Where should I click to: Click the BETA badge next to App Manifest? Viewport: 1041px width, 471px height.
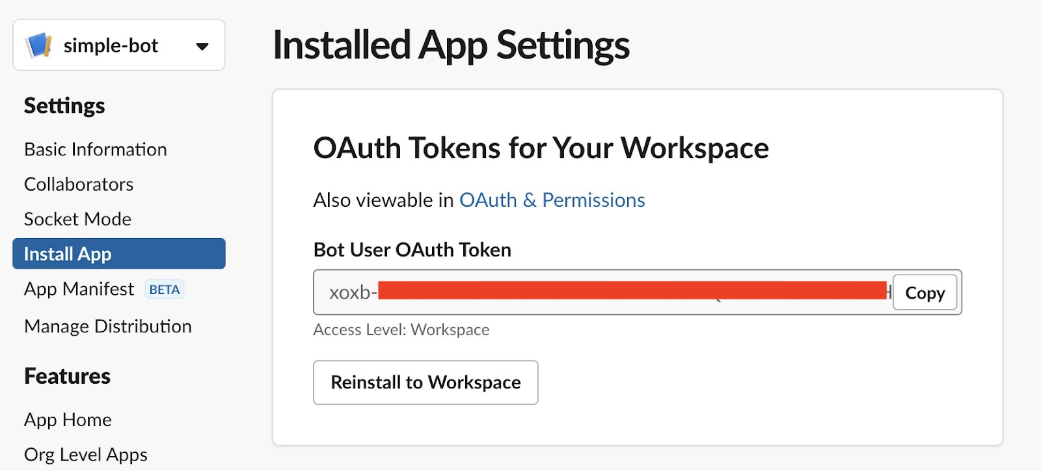coord(165,289)
